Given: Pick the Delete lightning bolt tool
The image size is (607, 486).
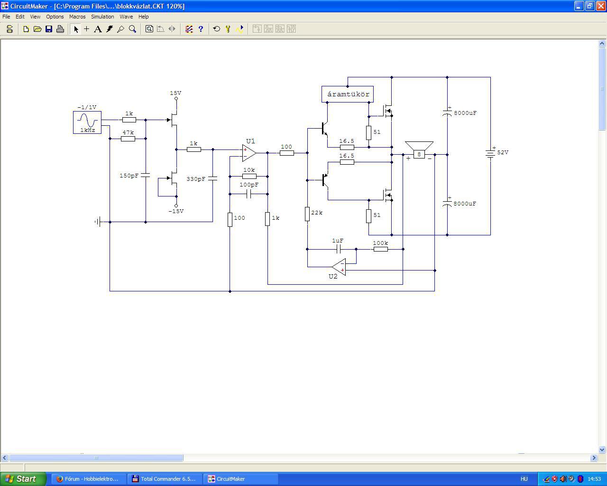Looking at the screenshot, I should (110, 29).
